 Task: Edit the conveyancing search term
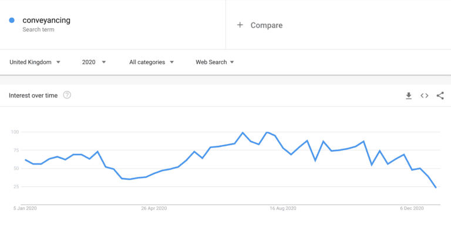(46, 21)
